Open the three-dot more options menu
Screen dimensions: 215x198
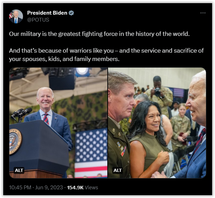(x=203, y=13)
